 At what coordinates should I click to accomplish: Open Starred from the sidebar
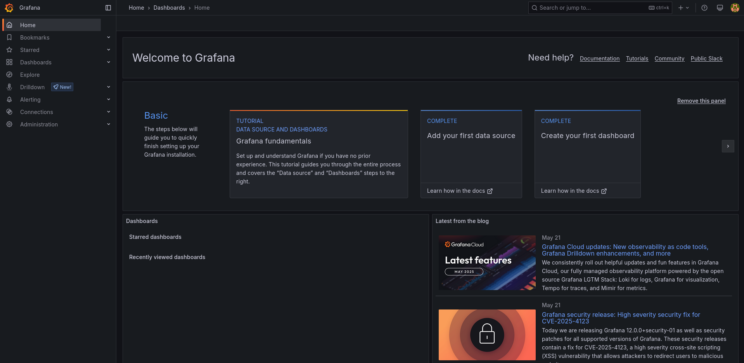[x=30, y=50]
